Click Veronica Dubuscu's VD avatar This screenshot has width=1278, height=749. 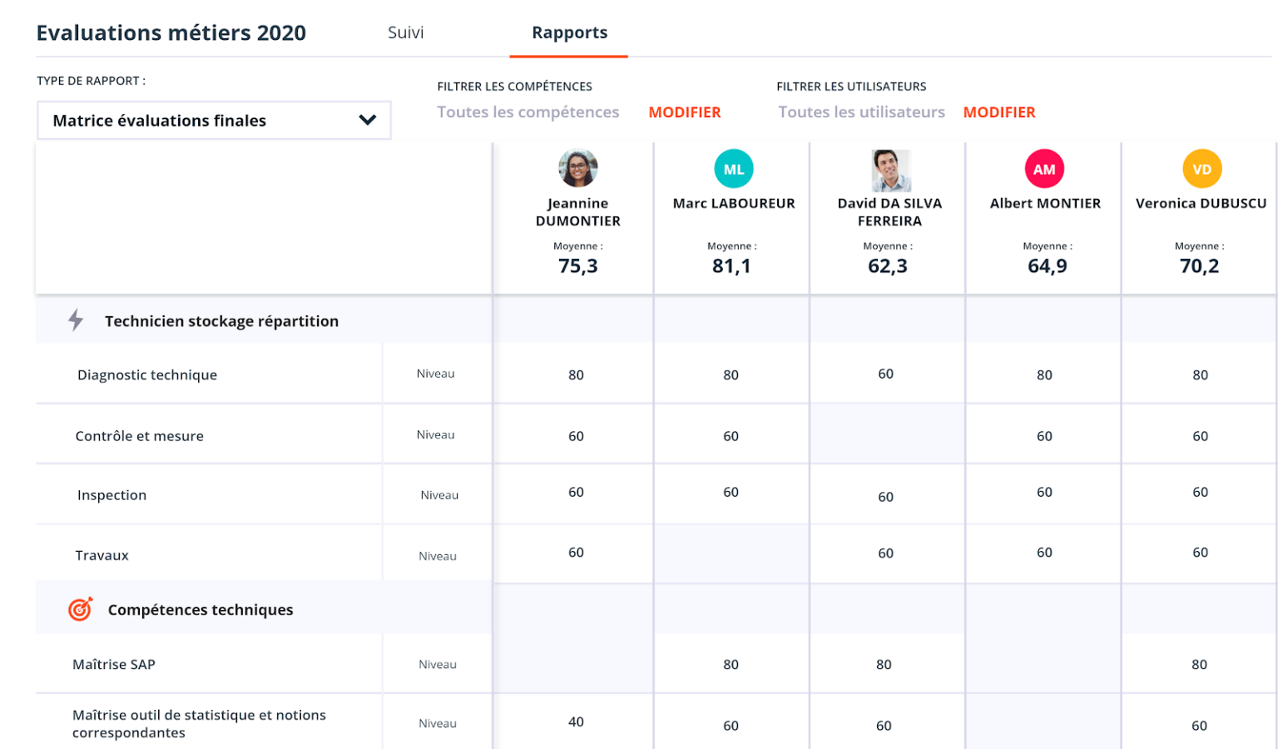(1201, 169)
